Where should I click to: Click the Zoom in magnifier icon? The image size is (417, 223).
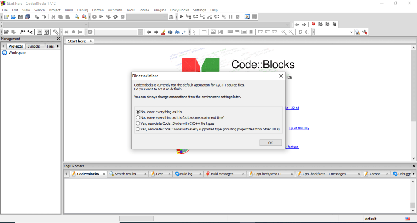(284, 32)
